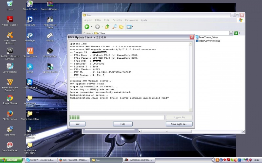
Task: Launch Update Service desktop icon
Action: (50, 68)
